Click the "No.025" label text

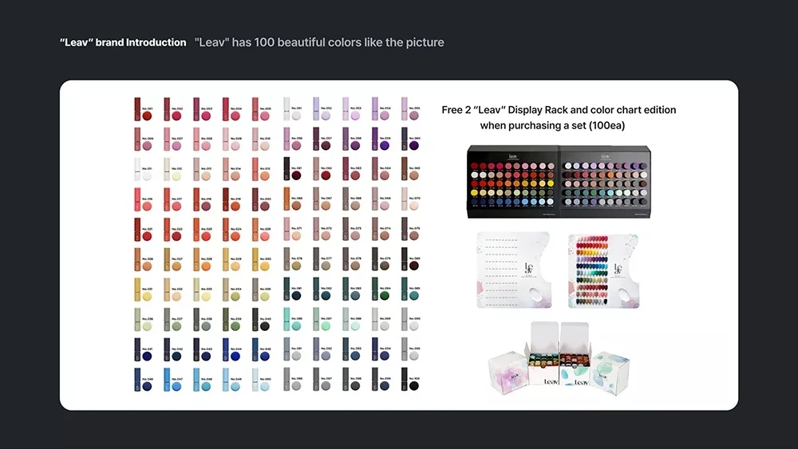tap(265, 229)
